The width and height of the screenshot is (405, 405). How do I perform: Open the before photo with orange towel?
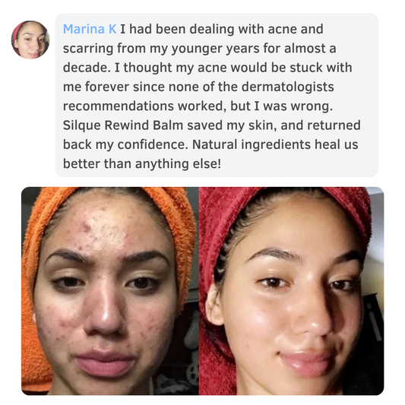tap(110, 291)
